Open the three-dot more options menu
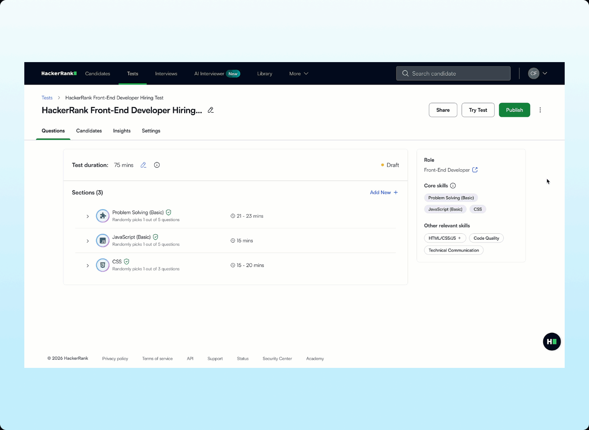This screenshot has height=430, width=589. (540, 110)
